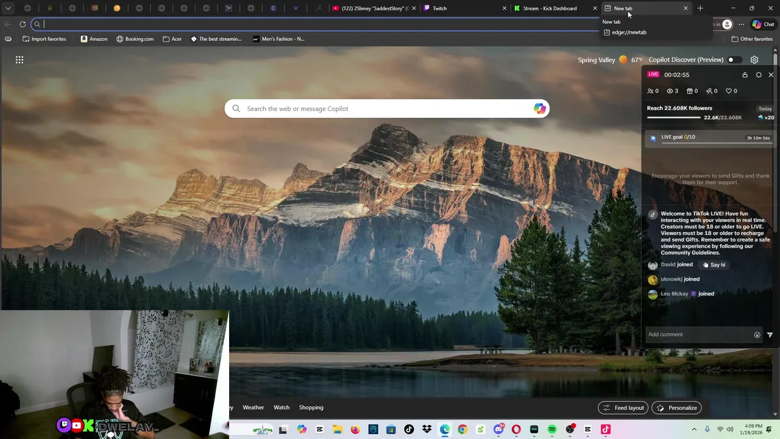
Task: Click Search the web or message Copilot box
Action: pyautogui.click(x=387, y=109)
